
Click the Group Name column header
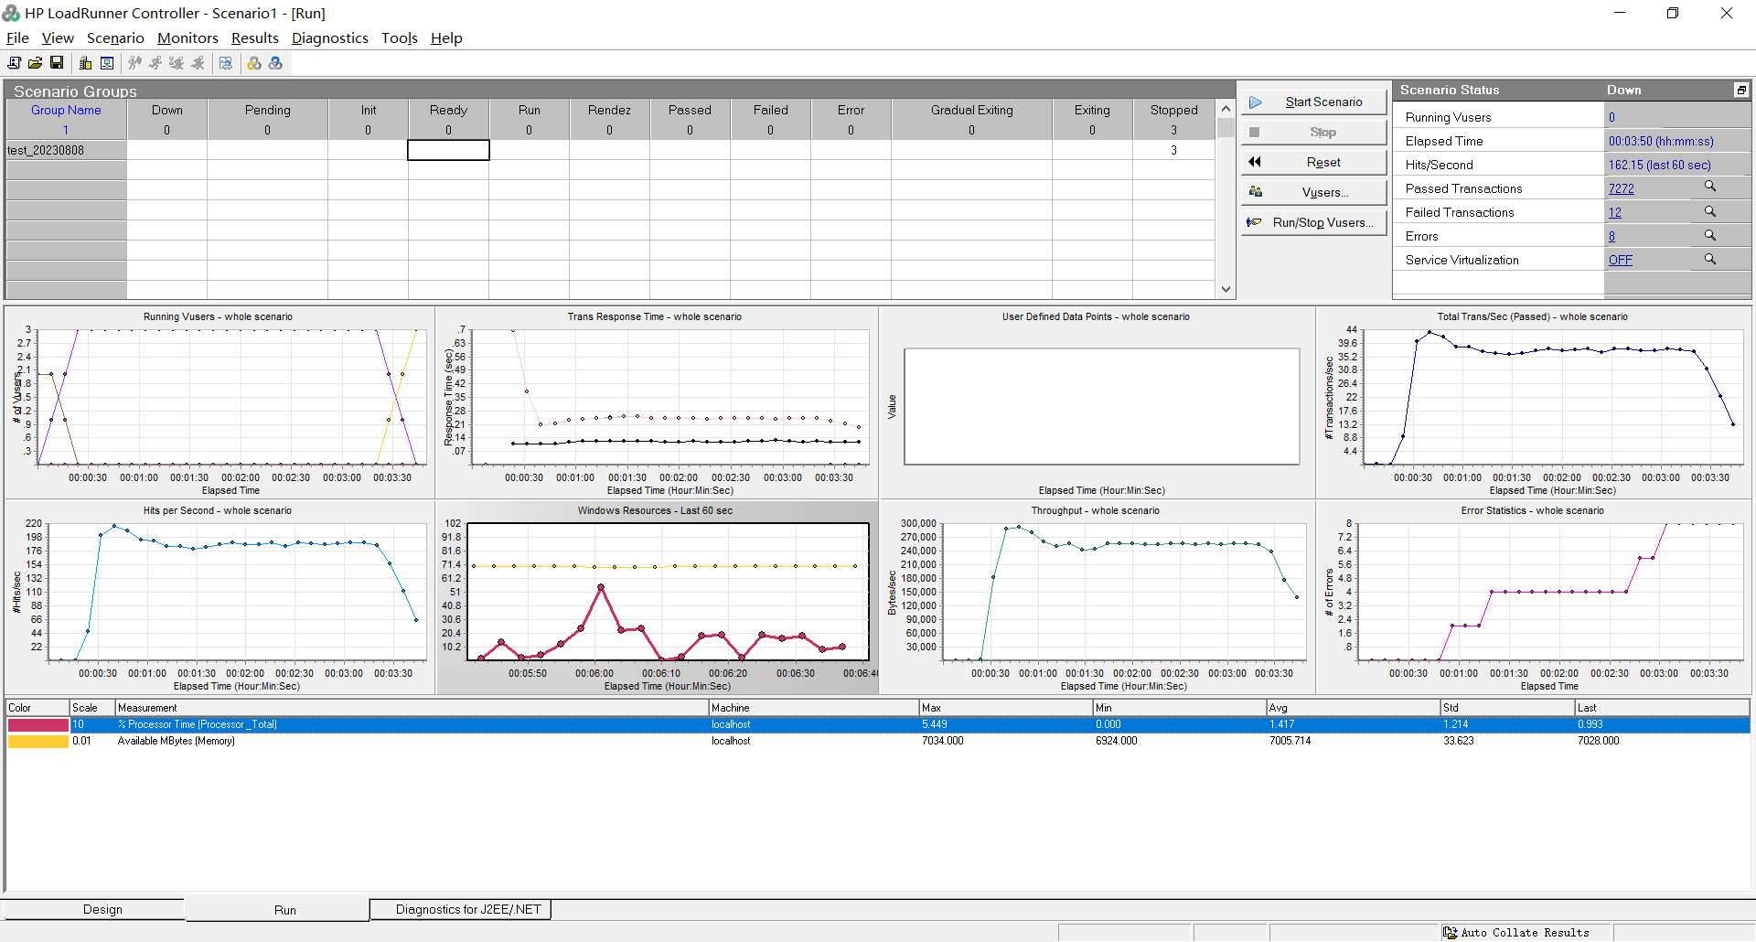(x=66, y=110)
